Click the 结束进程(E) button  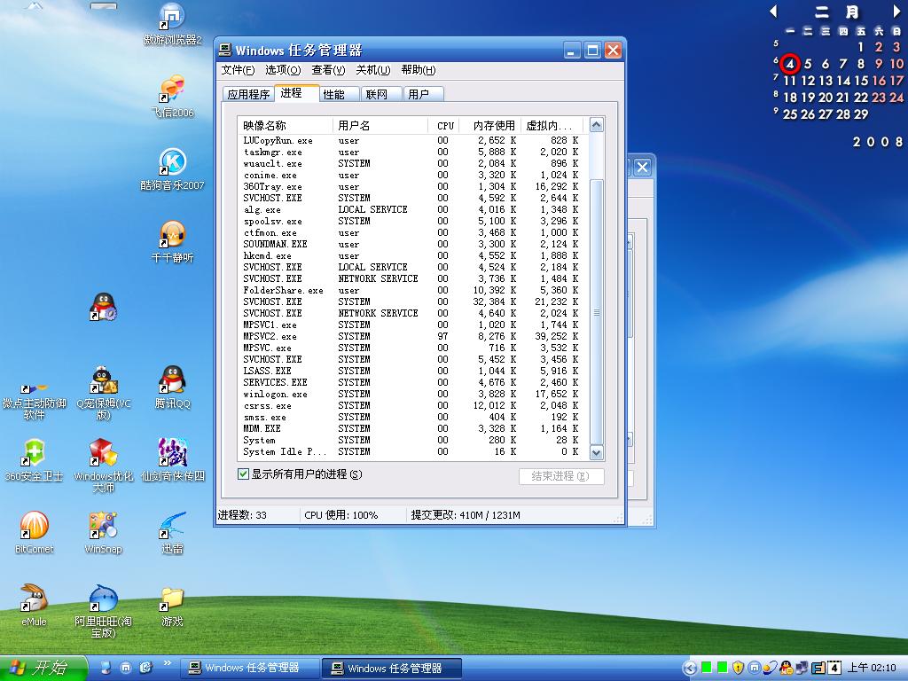561,476
